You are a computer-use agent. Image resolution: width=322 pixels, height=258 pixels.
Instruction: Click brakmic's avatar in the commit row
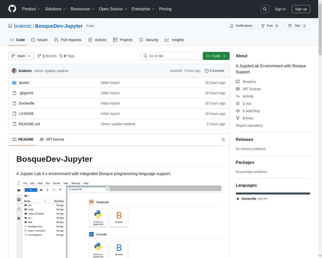[x=14, y=71]
